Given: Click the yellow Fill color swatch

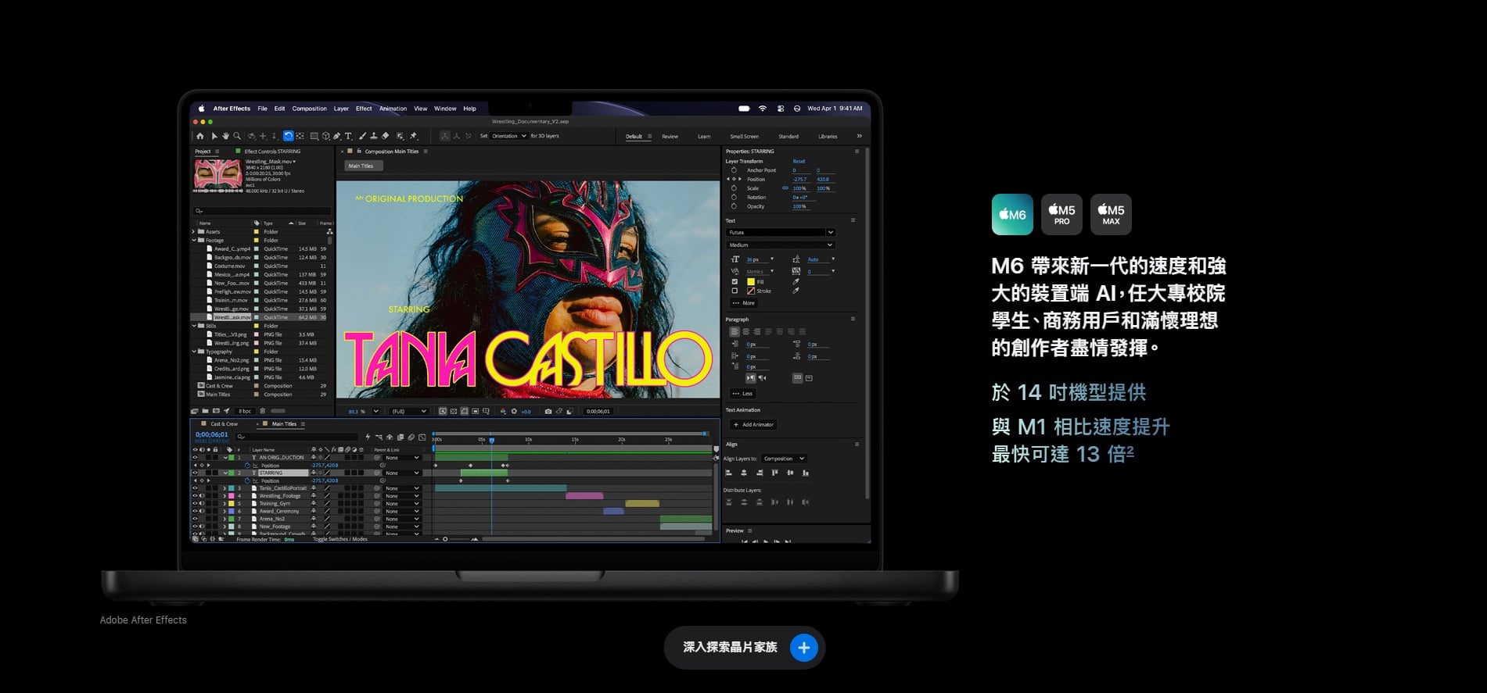Looking at the screenshot, I should click(x=751, y=282).
